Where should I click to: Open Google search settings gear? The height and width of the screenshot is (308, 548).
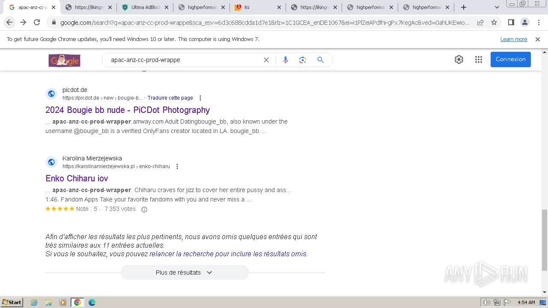[459, 59]
